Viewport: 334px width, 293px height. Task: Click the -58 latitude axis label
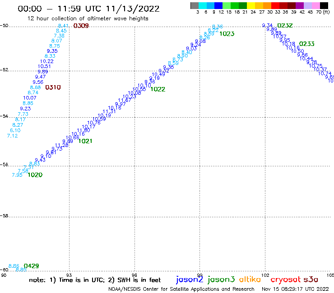(4, 216)
